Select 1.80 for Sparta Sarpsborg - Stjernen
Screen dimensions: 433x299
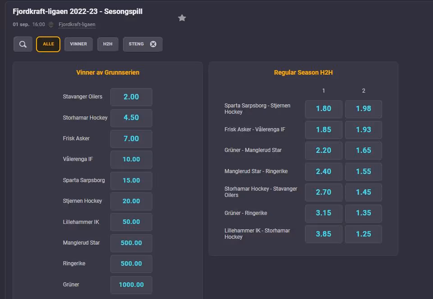tap(324, 109)
